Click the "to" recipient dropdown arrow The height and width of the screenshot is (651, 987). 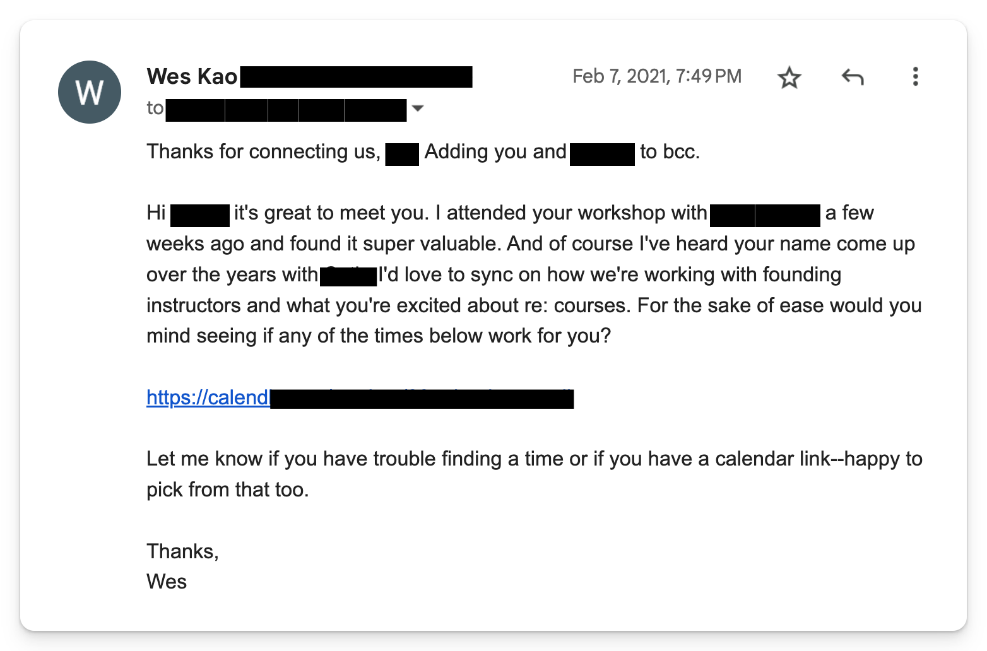(418, 108)
